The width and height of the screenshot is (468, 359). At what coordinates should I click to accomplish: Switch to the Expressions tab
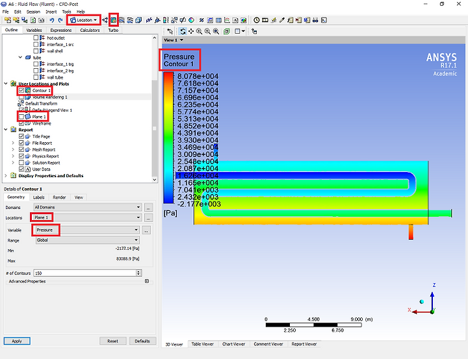61,30
